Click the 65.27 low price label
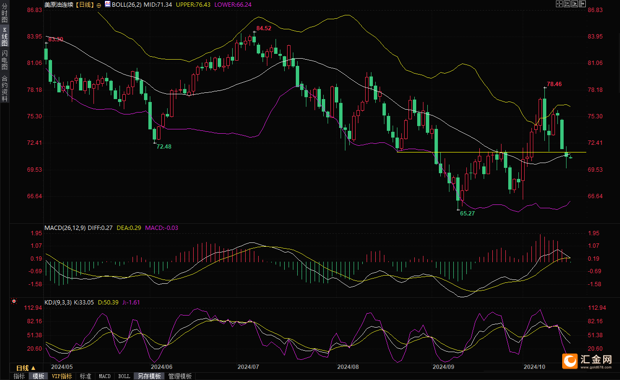This screenshot has height=380, width=620. pyautogui.click(x=467, y=213)
